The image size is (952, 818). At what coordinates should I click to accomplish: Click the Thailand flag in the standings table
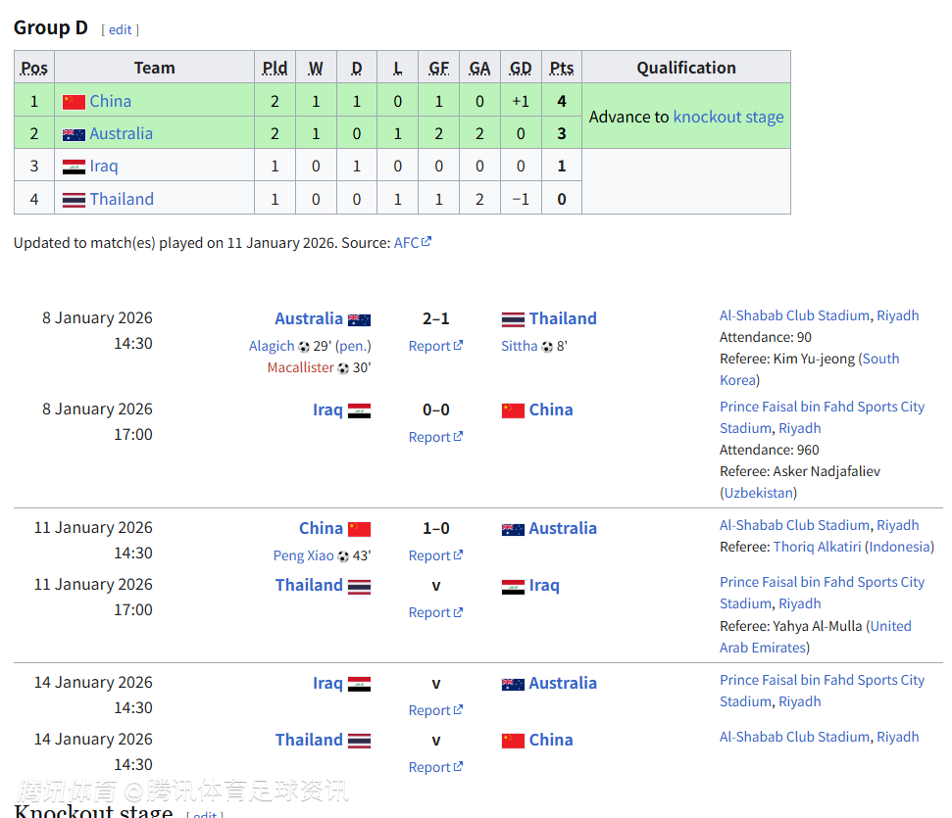pos(74,200)
